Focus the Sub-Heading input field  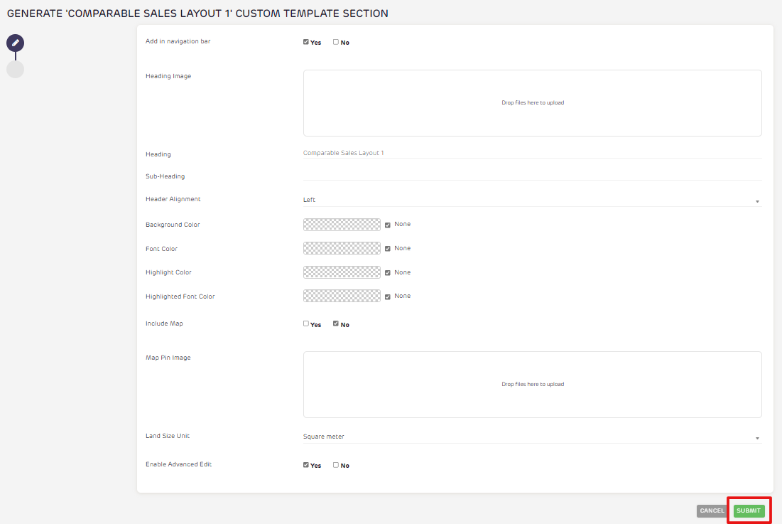[531, 175]
